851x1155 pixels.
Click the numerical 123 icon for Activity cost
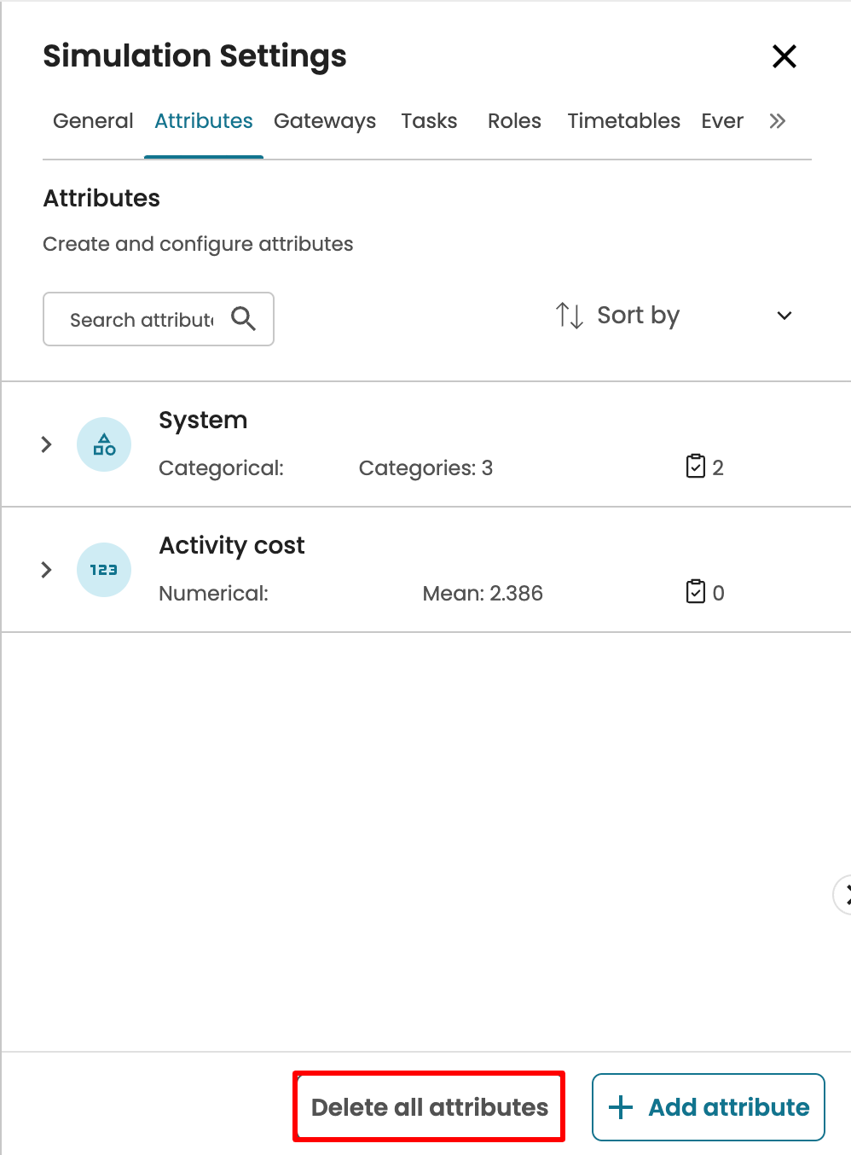click(x=104, y=570)
